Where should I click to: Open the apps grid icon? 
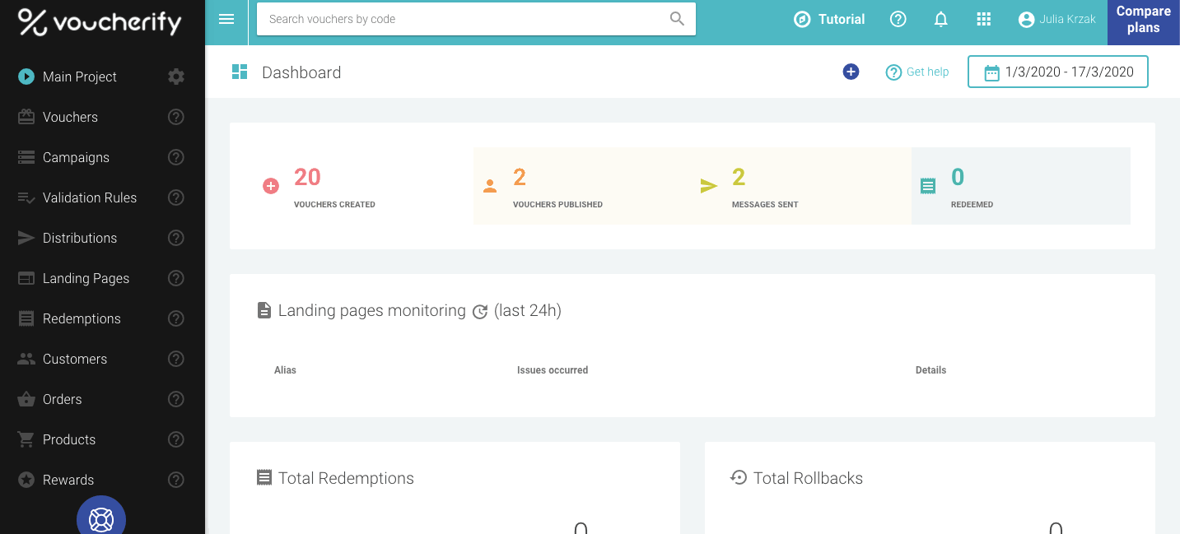coord(983,20)
